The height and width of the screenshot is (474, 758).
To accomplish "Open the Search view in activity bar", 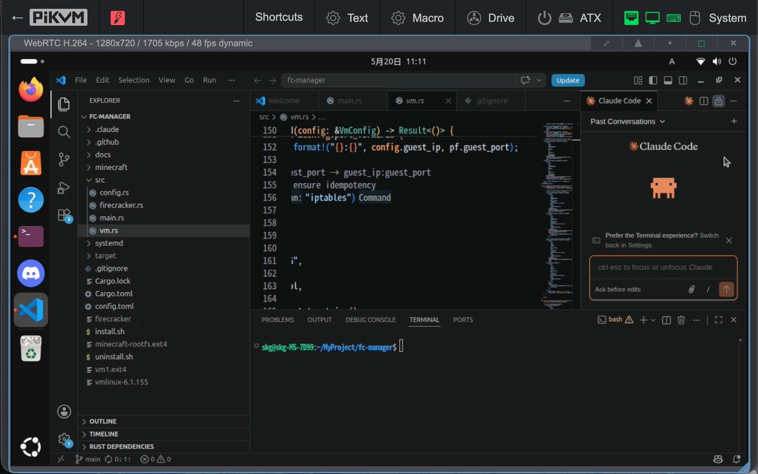I will 64,132.
